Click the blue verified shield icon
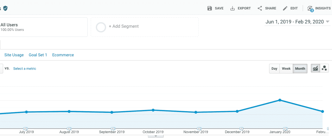332x138 pixels. (x=5, y=8)
